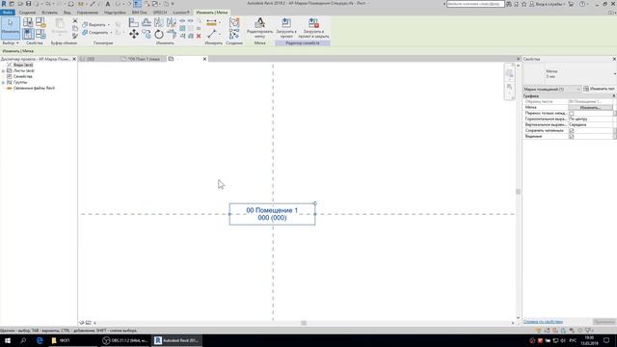
Task: Click the Copy tool icon beside Move
Action: [x=147, y=35]
